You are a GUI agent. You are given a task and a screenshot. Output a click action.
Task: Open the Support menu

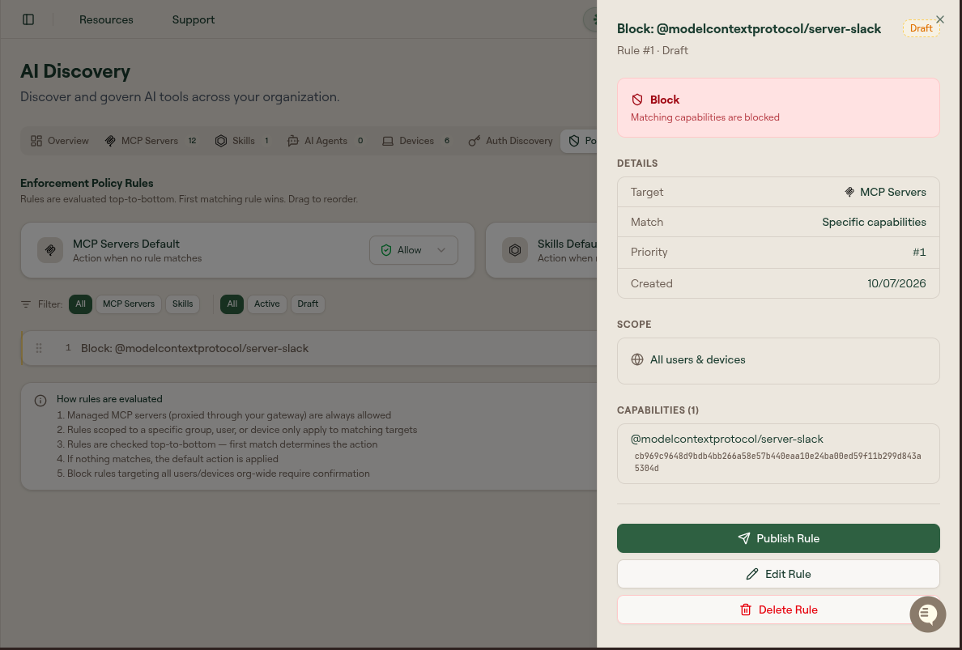(x=194, y=19)
